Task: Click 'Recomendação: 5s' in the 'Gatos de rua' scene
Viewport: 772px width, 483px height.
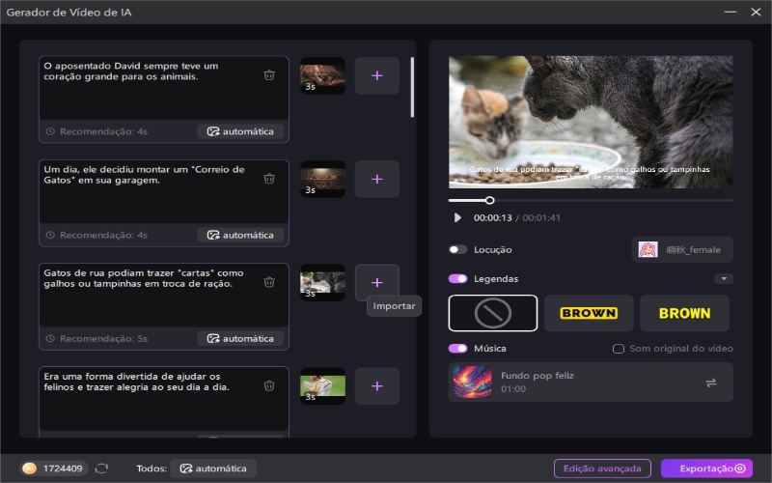Action: (x=103, y=339)
